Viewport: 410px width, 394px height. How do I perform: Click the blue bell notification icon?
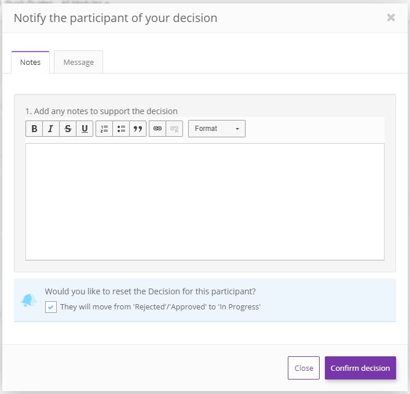[29, 300]
